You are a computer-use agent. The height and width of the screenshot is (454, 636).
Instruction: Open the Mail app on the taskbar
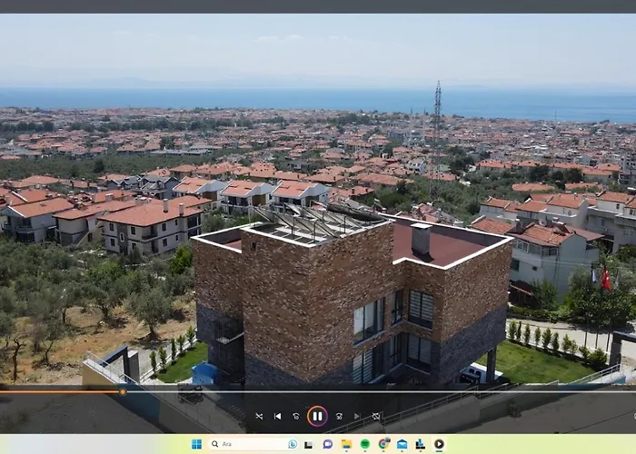pos(402,444)
